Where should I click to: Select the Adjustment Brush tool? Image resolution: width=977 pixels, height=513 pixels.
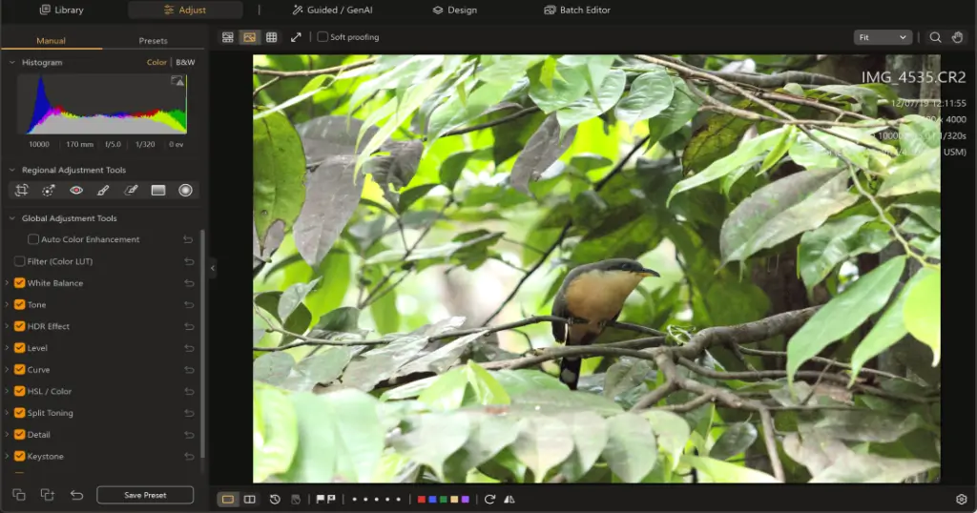pyautogui.click(x=103, y=190)
